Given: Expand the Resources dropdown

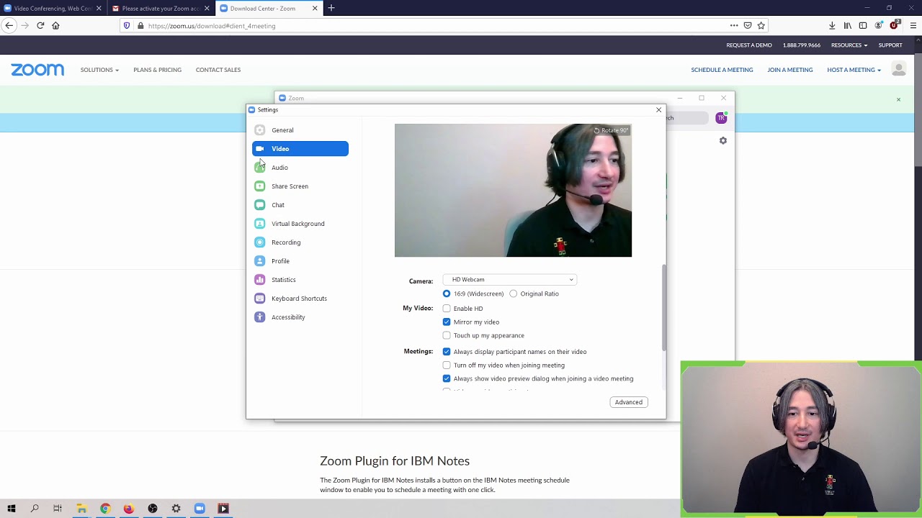Looking at the screenshot, I should [x=849, y=45].
